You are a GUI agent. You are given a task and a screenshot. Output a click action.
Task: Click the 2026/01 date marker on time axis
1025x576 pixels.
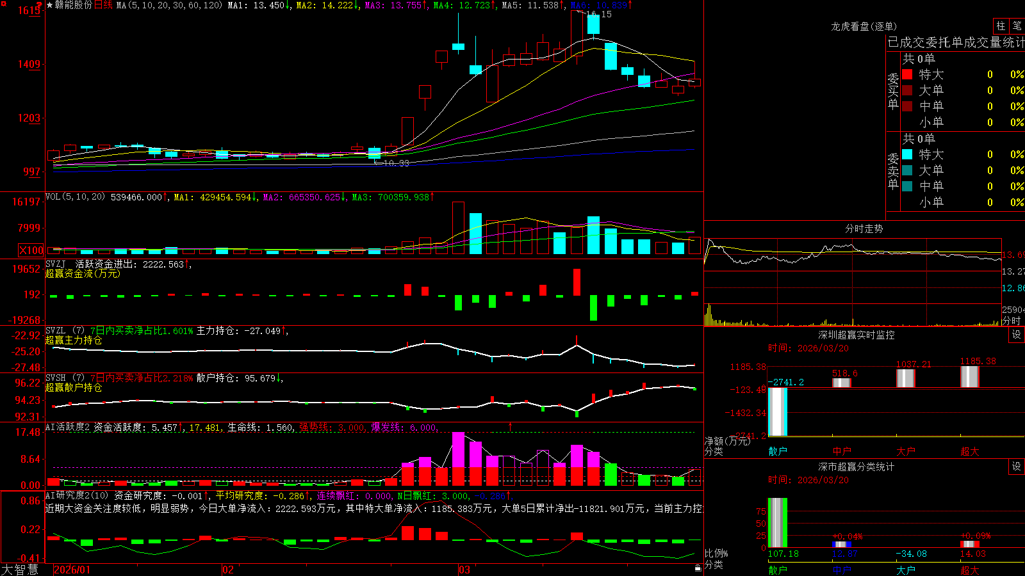(x=72, y=570)
